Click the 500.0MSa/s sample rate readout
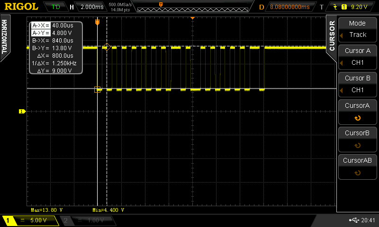379x227 pixels. pos(120,4)
